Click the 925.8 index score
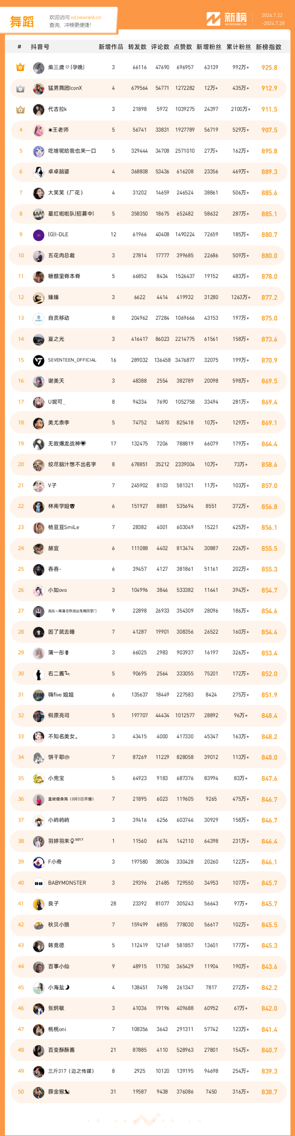295x1136 pixels. point(269,68)
